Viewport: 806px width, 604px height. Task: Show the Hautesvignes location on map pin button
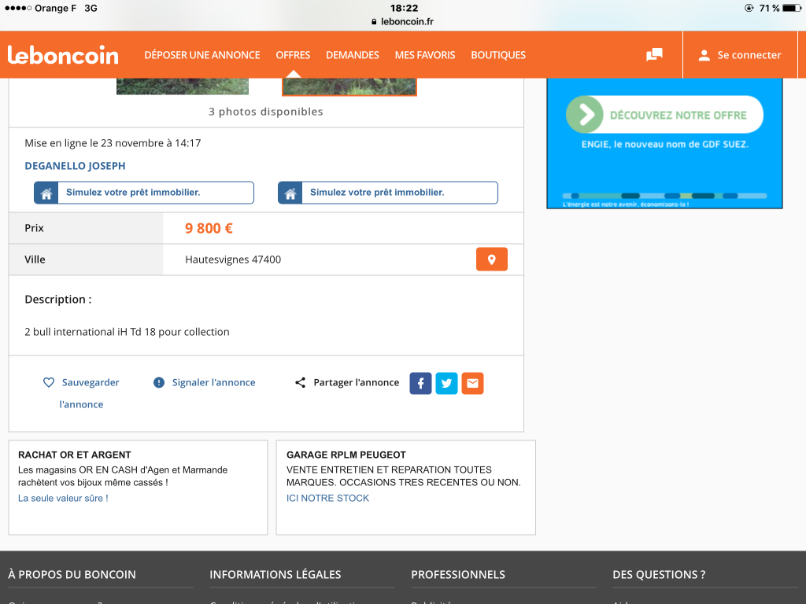[491, 260]
